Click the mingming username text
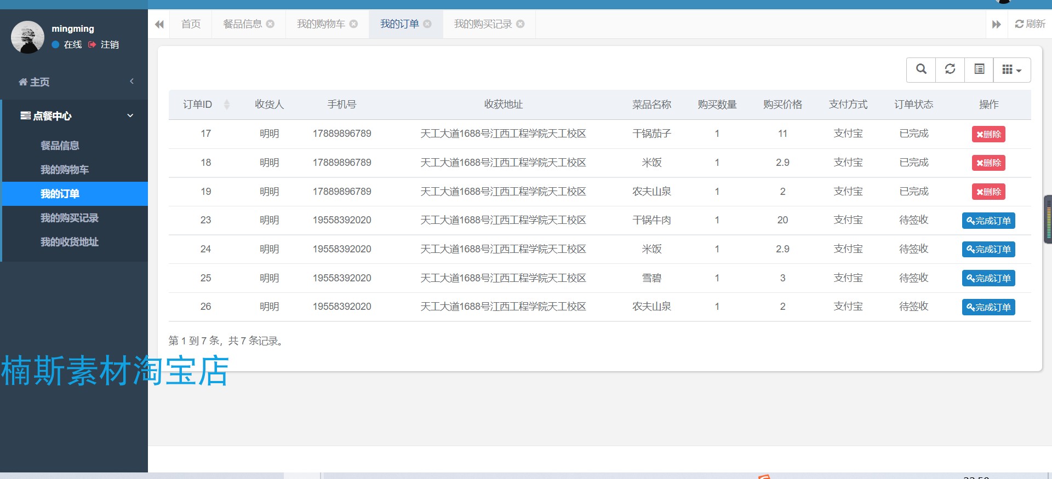The image size is (1052, 479). point(73,29)
